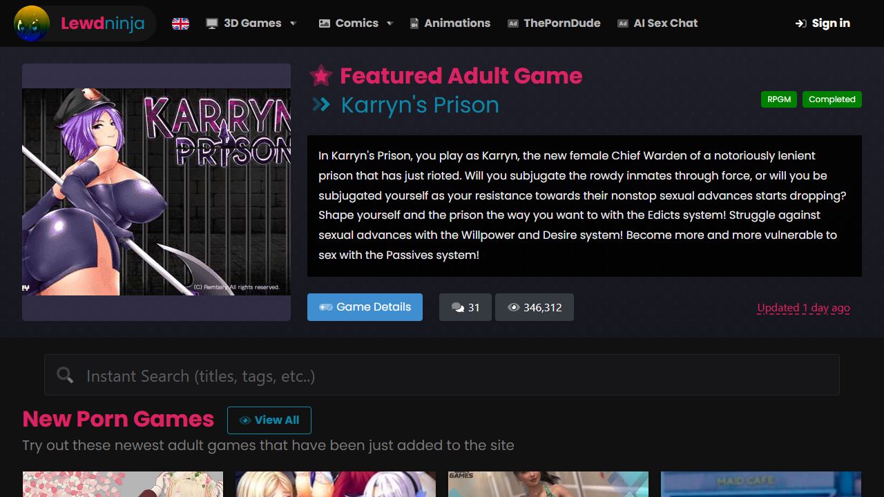
Task: Select the Completed status badge
Action: coord(832,99)
